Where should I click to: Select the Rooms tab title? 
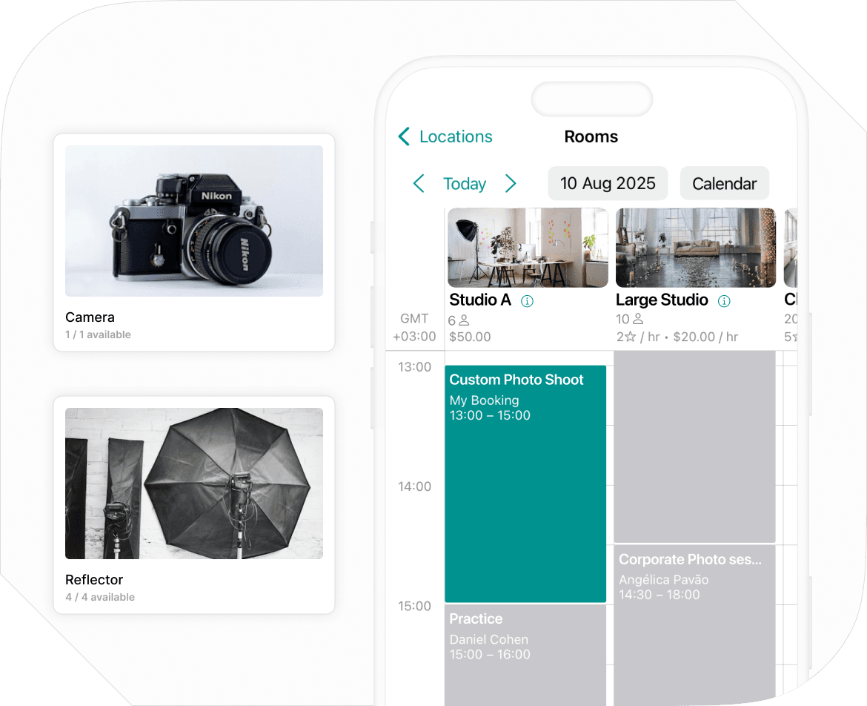591,136
